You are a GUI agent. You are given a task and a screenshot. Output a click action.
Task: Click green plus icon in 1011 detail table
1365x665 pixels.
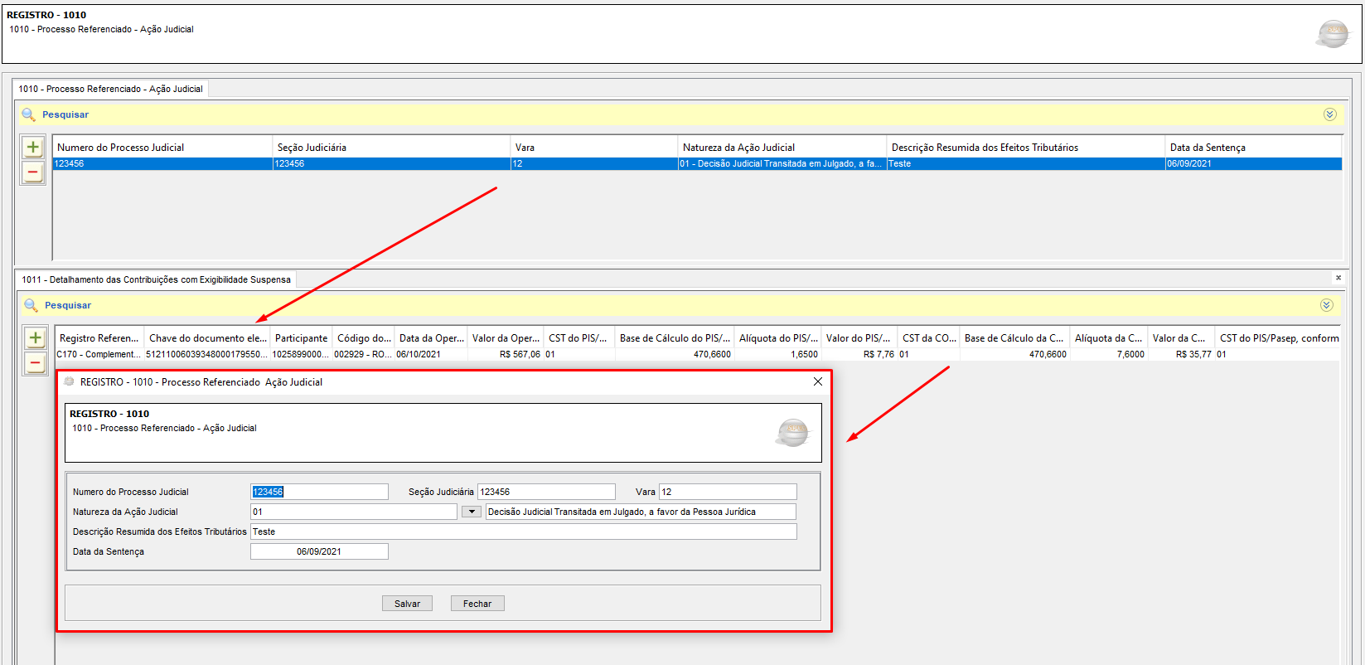35,338
